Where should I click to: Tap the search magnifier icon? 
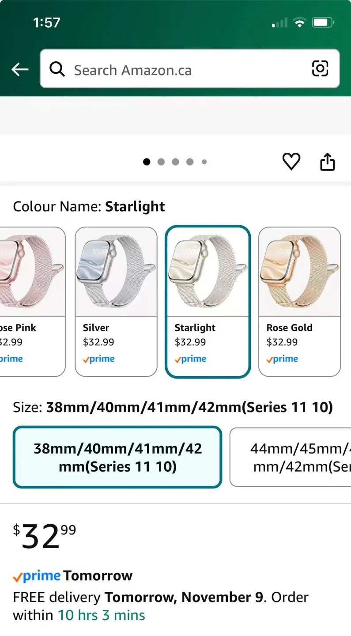coord(57,69)
